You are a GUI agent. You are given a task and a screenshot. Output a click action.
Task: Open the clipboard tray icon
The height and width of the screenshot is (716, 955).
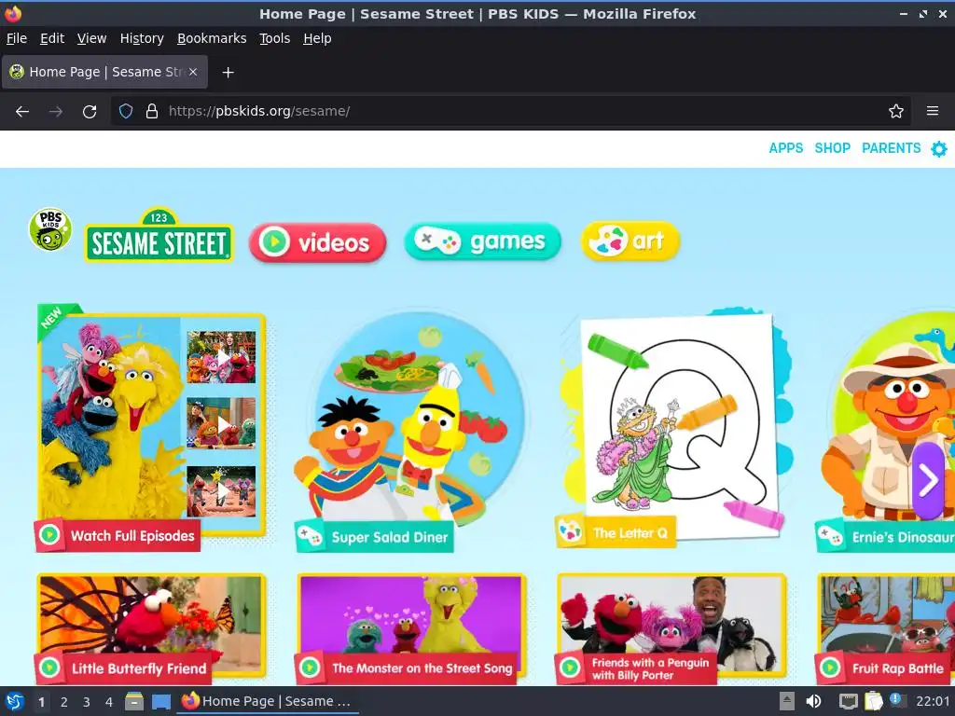(873, 701)
